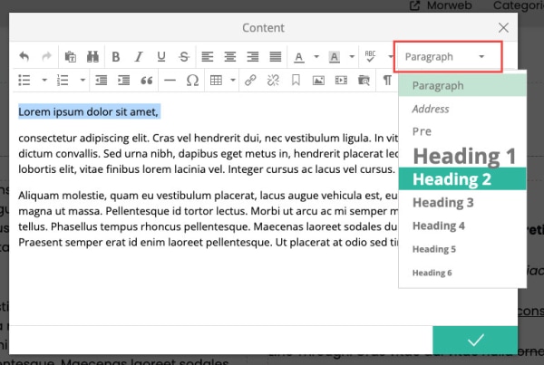Click the Insert image icon
Viewport: 544px width, 365px height.
click(x=318, y=81)
